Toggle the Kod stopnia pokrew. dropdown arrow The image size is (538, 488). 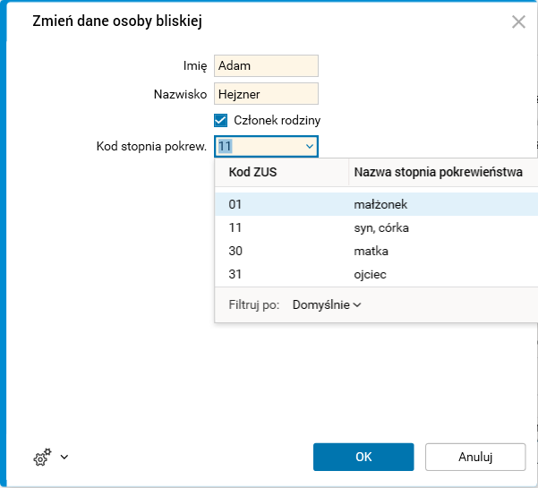310,146
